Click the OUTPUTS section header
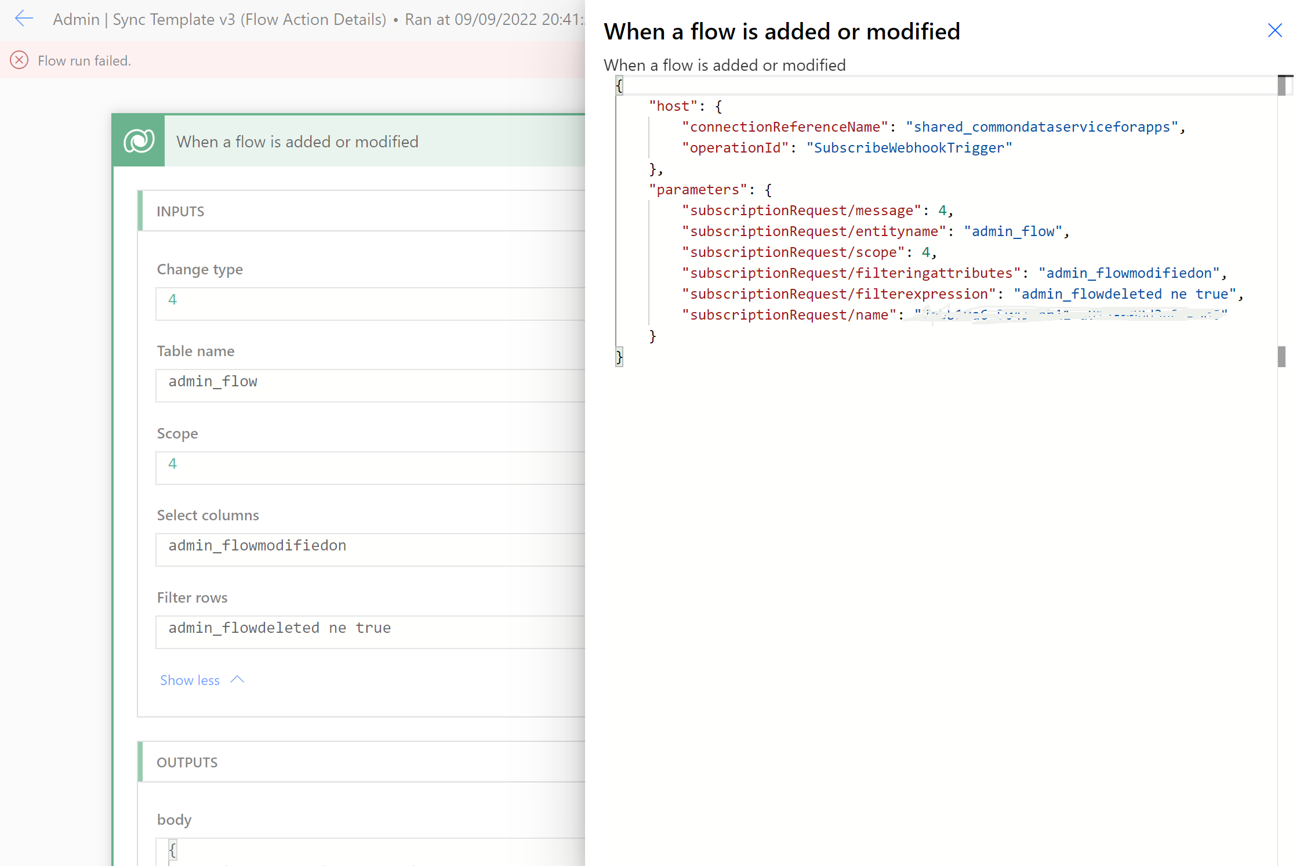Image resolution: width=1300 pixels, height=866 pixels. pyautogui.click(x=187, y=762)
